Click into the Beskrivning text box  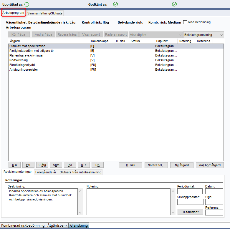pos(43,202)
